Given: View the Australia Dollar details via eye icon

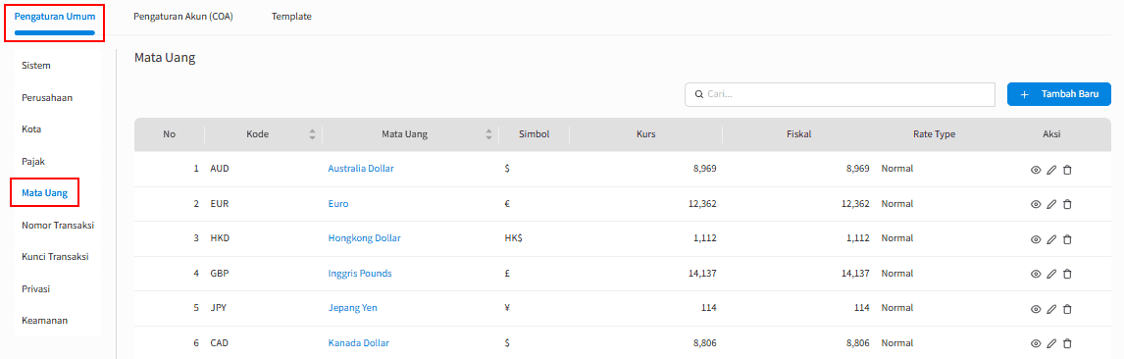Looking at the screenshot, I should tap(1036, 170).
